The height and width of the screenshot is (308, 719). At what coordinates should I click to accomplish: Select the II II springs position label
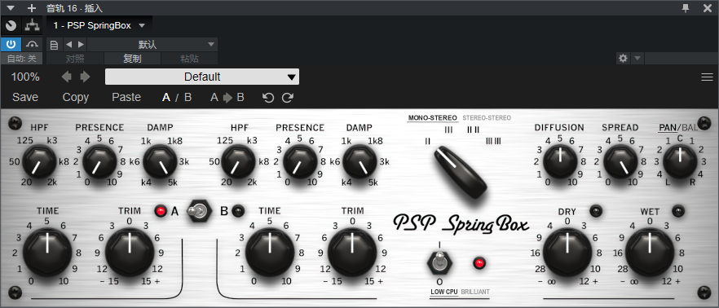coord(473,130)
